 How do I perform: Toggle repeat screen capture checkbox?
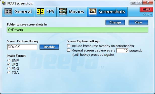68,50
